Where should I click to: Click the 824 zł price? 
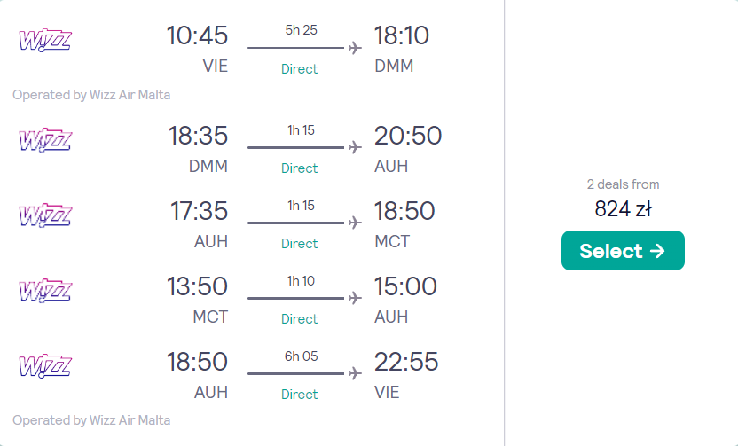click(623, 209)
